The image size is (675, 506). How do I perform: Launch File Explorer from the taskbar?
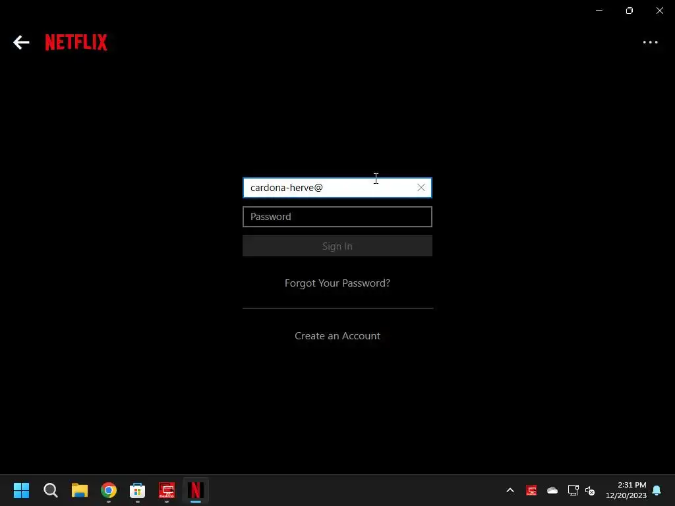(80, 490)
